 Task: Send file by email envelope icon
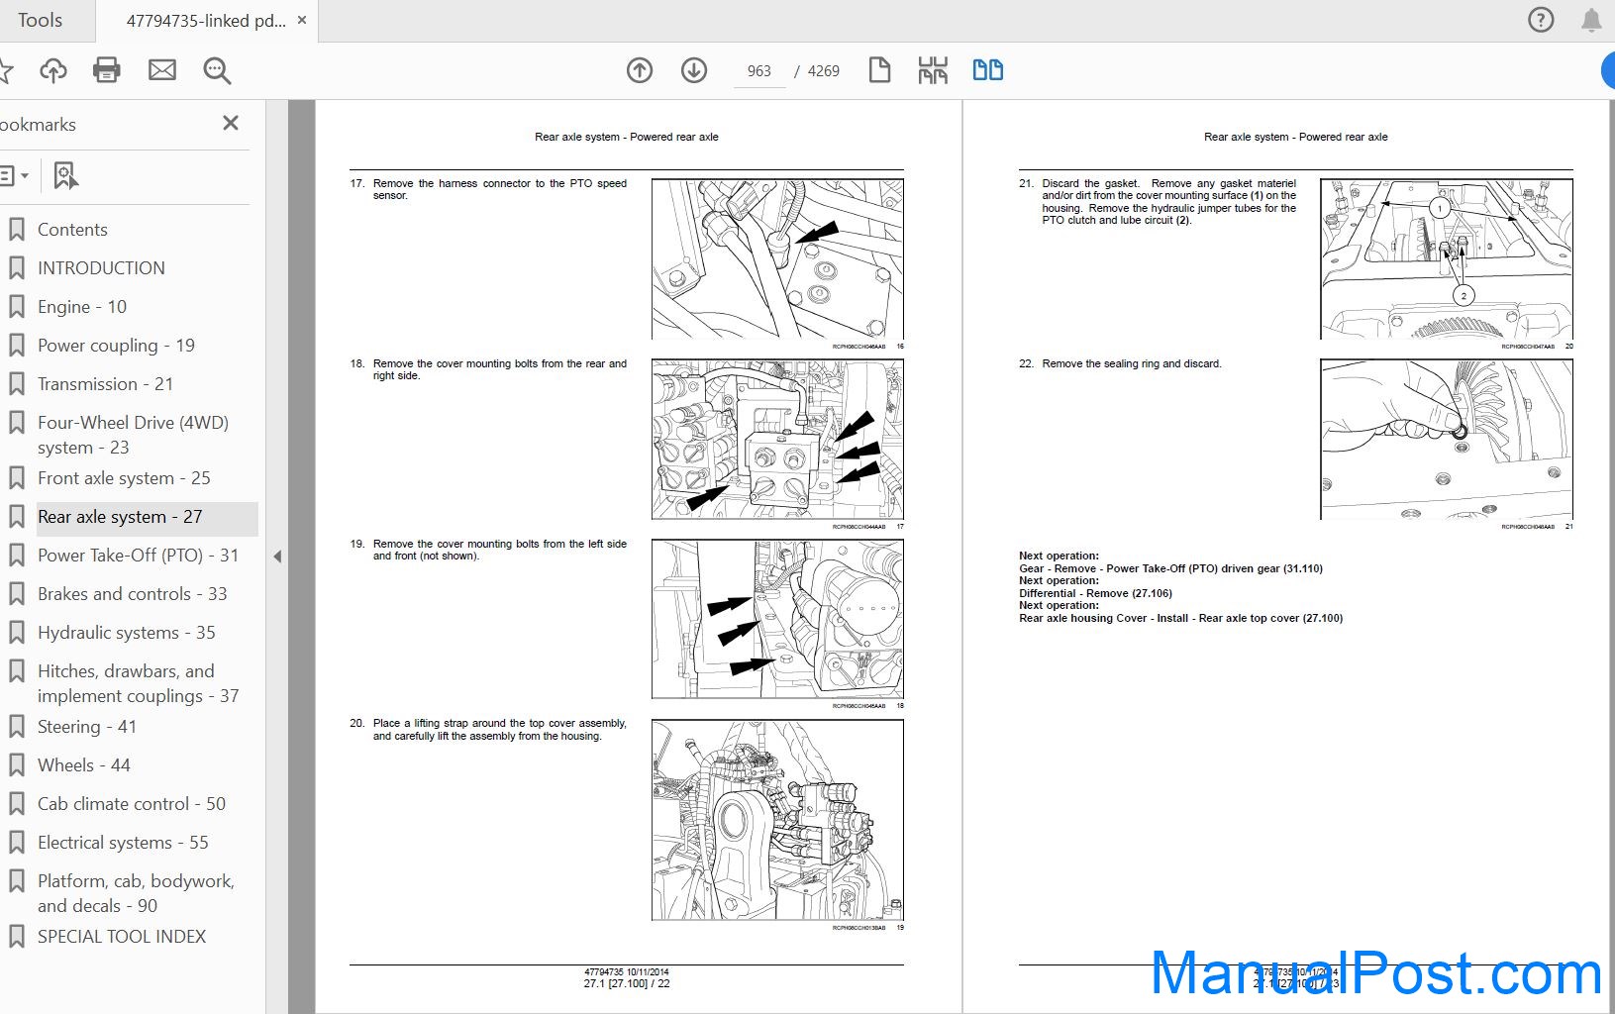coord(162,70)
